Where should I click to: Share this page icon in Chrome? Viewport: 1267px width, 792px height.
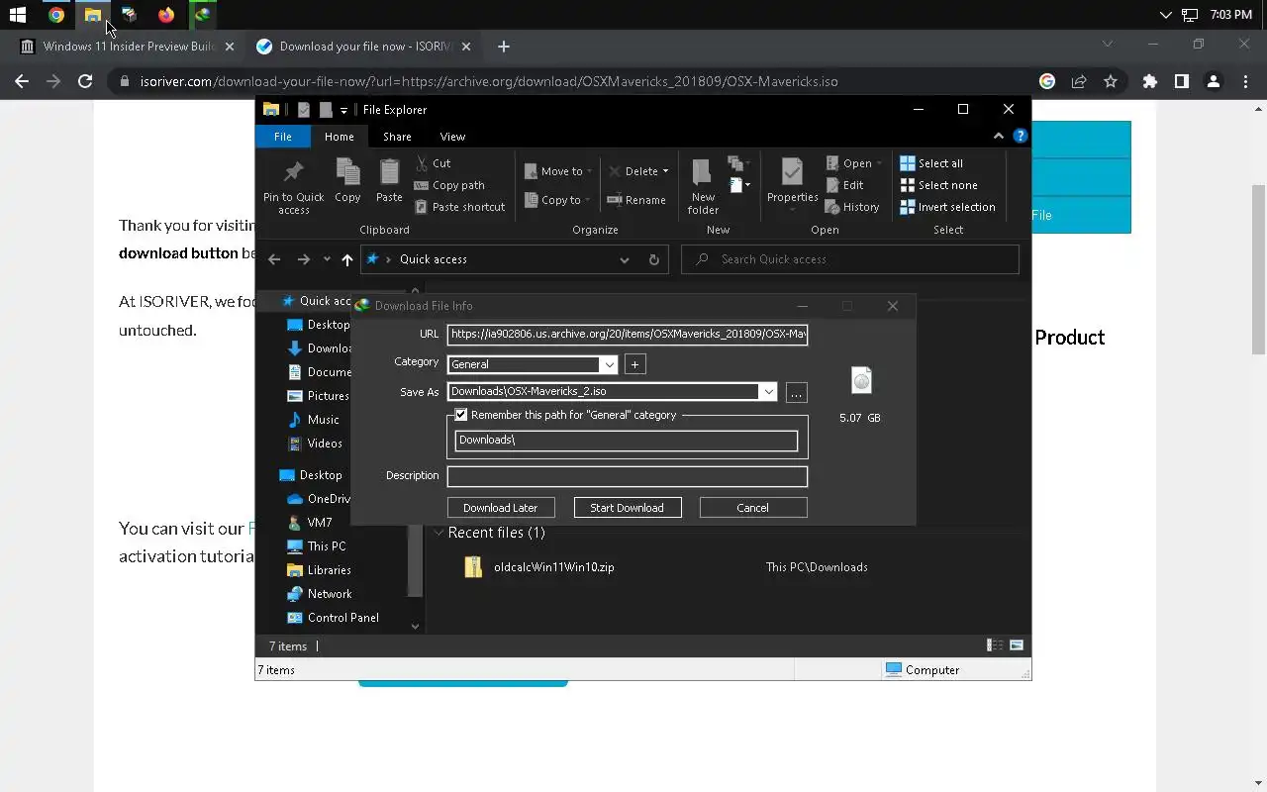[1079, 81]
